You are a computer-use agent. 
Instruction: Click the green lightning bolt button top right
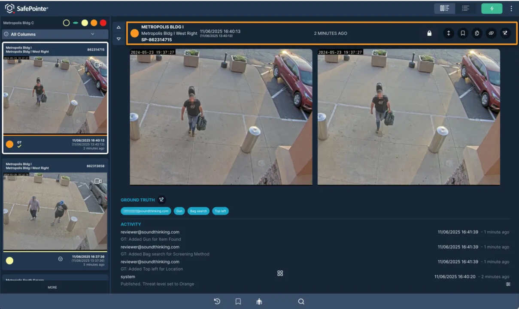(x=492, y=8)
